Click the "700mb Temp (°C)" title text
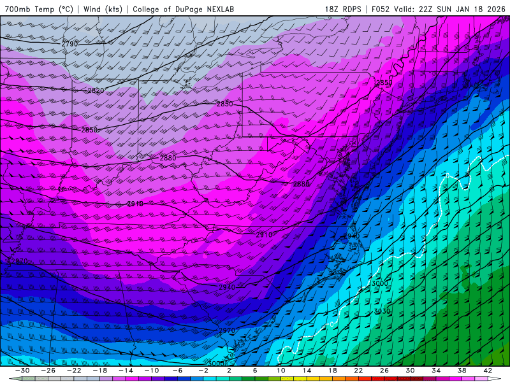Viewport: 510px width, 382px height. pyautogui.click(x=39, y=9)
